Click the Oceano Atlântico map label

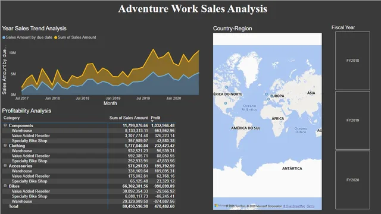tap(249, 108)
